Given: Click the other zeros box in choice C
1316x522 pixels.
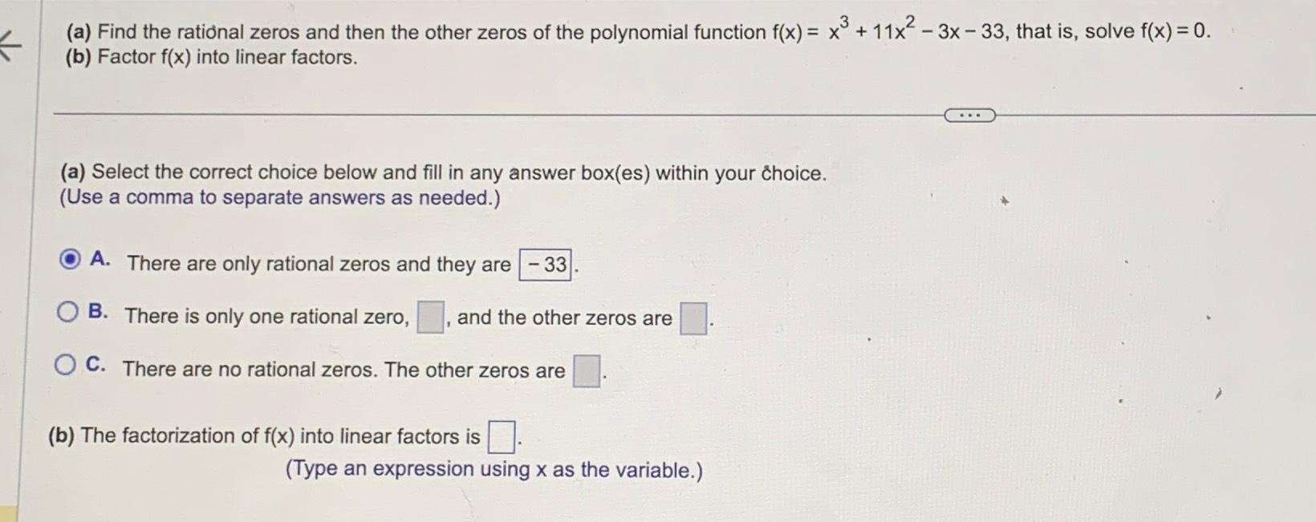Looking at the screenshot, I should click(585, 370).
